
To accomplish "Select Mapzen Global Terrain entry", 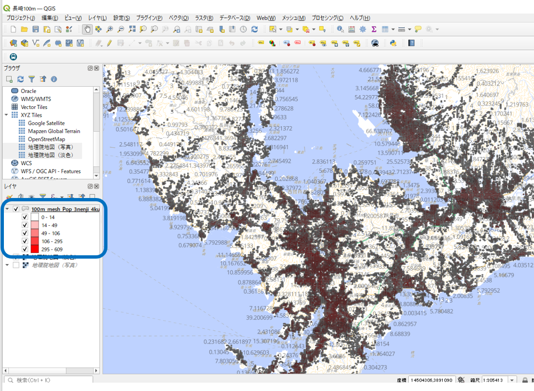I will 54,131.
